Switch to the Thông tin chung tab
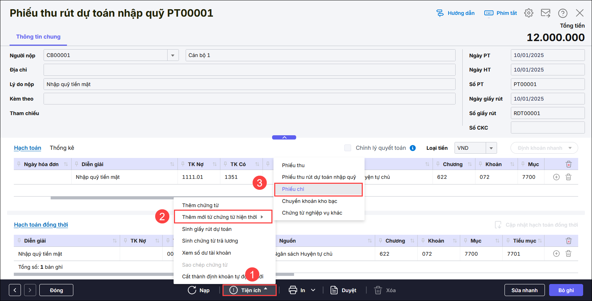 pos(38,37)
